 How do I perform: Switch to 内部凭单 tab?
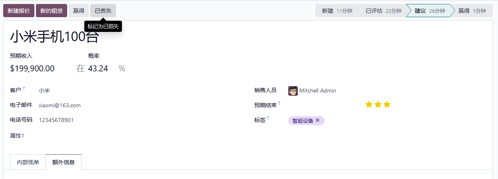(x=28, y=162)
